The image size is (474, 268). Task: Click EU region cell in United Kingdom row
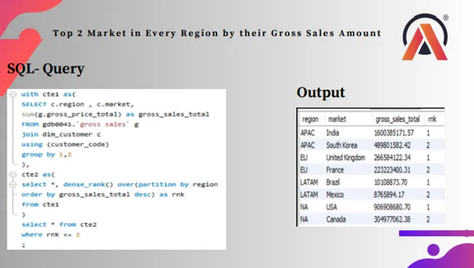coord(304,157)
